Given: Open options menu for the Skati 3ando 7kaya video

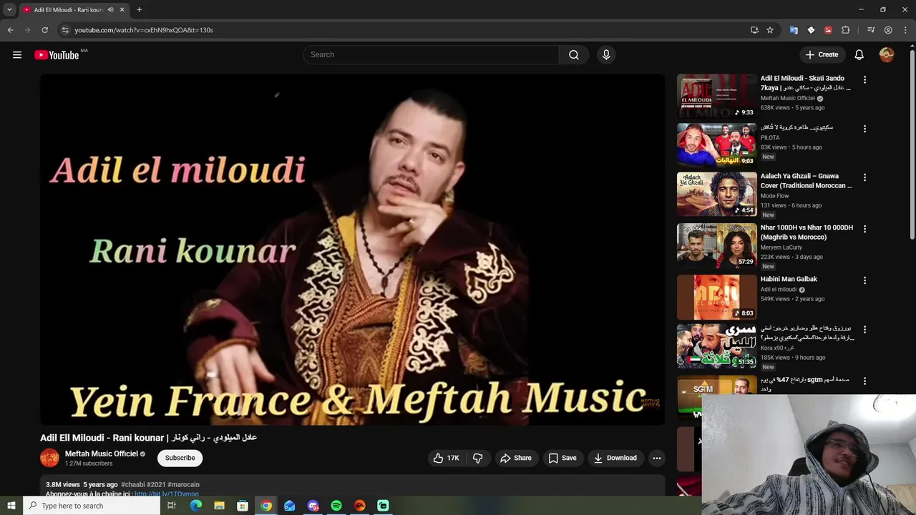Looking at the screenshot, I should coord(864,80).
